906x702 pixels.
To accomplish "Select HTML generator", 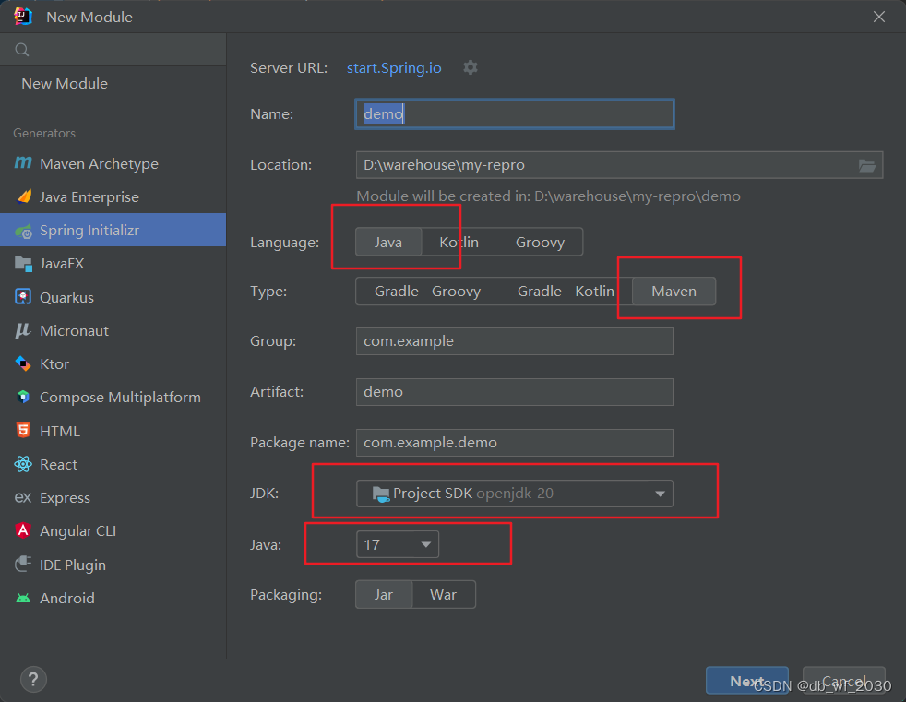I will pos(113,431).
